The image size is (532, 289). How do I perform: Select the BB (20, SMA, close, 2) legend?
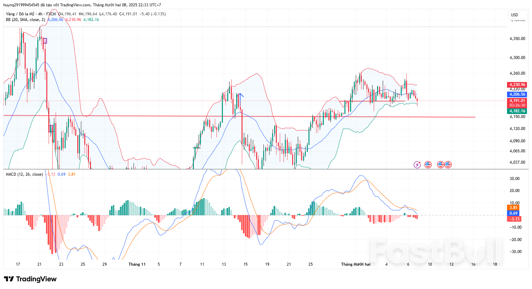click(x=25, y=20)
